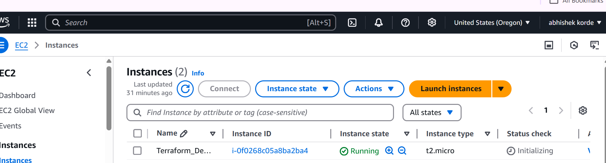The image size is (606, 163).
Task: Open the United States (Oregon) region selector
Action: point(492,23)
